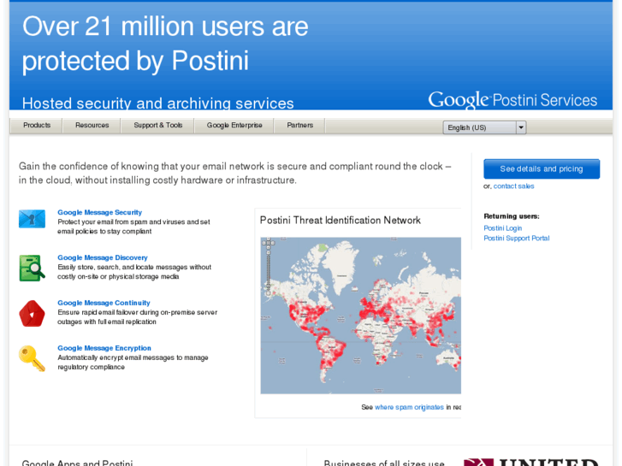
Task: Click Hosted security and archiving services text
Action: pyautogui.click(x=158, y=103)
